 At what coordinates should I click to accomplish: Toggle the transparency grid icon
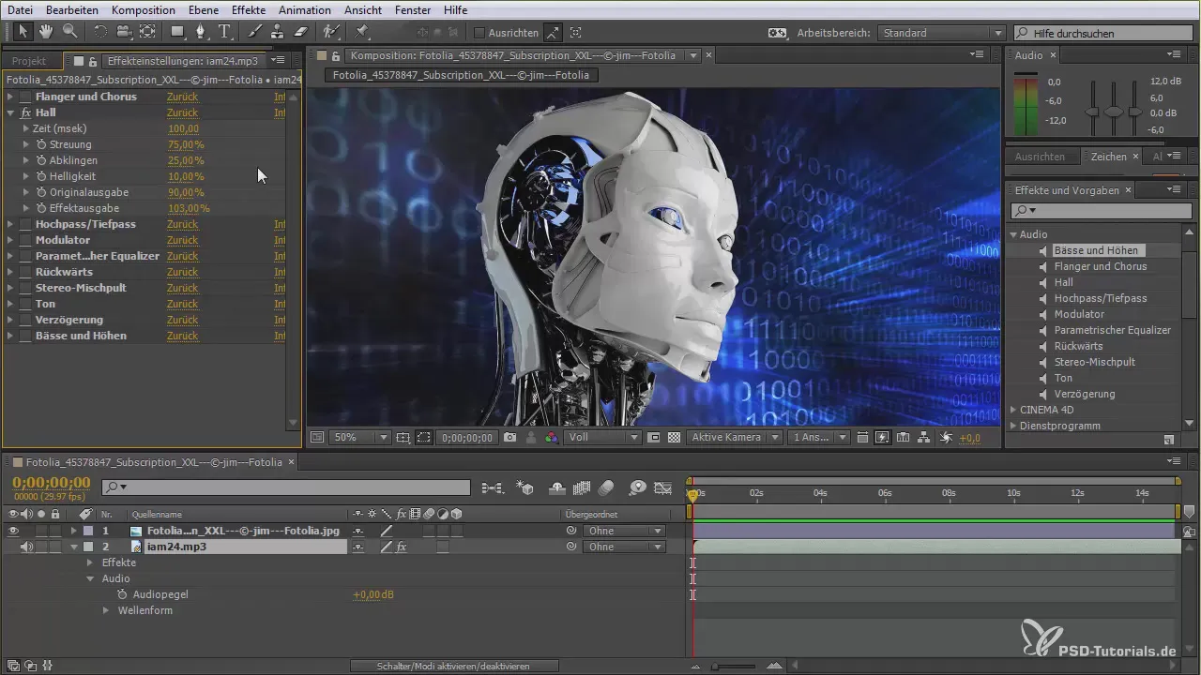point(674,438)
